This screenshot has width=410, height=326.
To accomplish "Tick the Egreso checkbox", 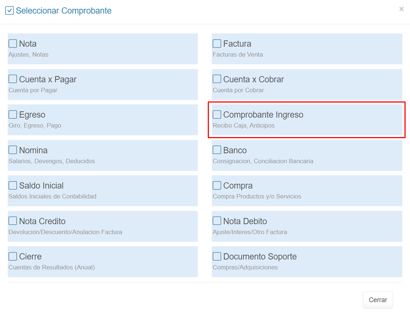I will [x=13, y=115].
